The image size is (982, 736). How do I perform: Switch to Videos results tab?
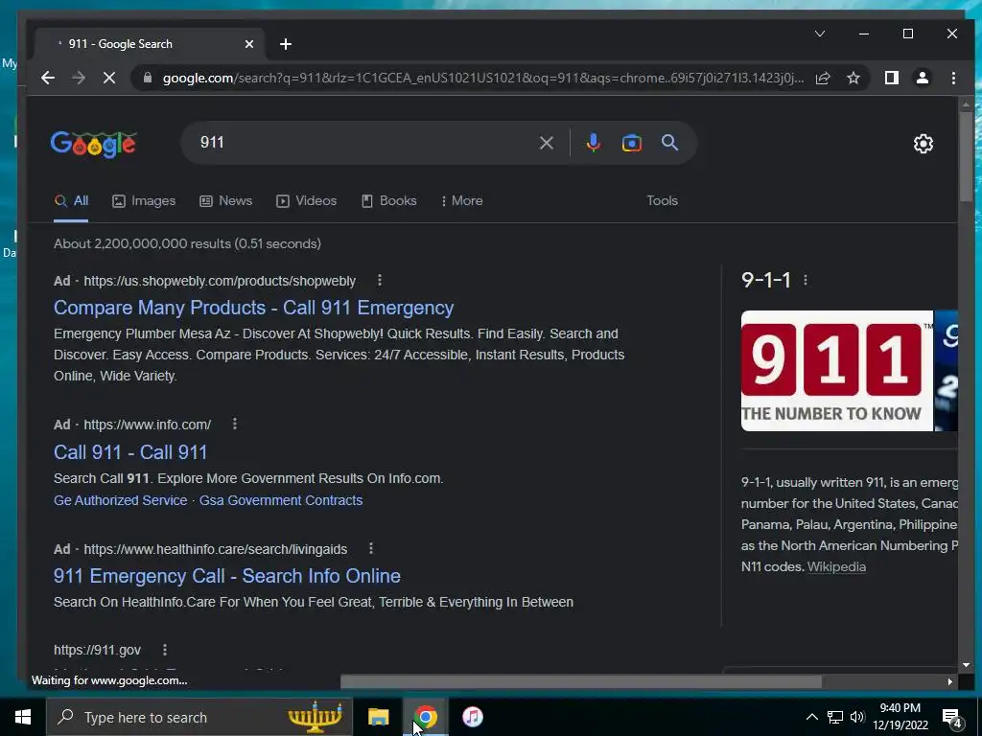click(307, 201)
